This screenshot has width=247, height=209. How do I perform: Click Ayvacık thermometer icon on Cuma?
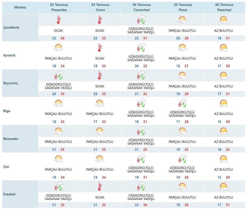pos(100,47)
